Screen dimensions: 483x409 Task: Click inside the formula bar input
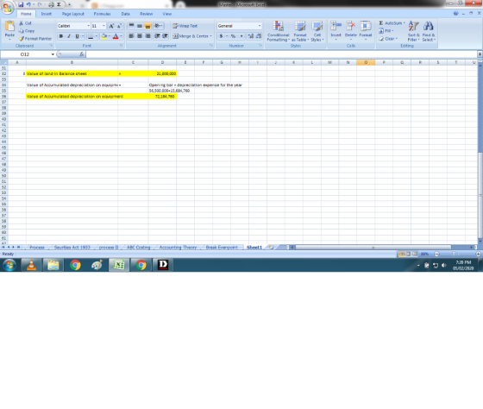[281, 54]
